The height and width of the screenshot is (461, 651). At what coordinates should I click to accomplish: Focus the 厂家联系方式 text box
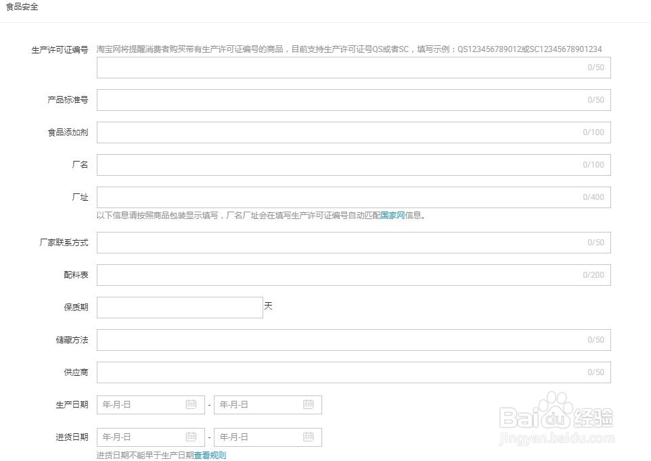pos(354,243)
